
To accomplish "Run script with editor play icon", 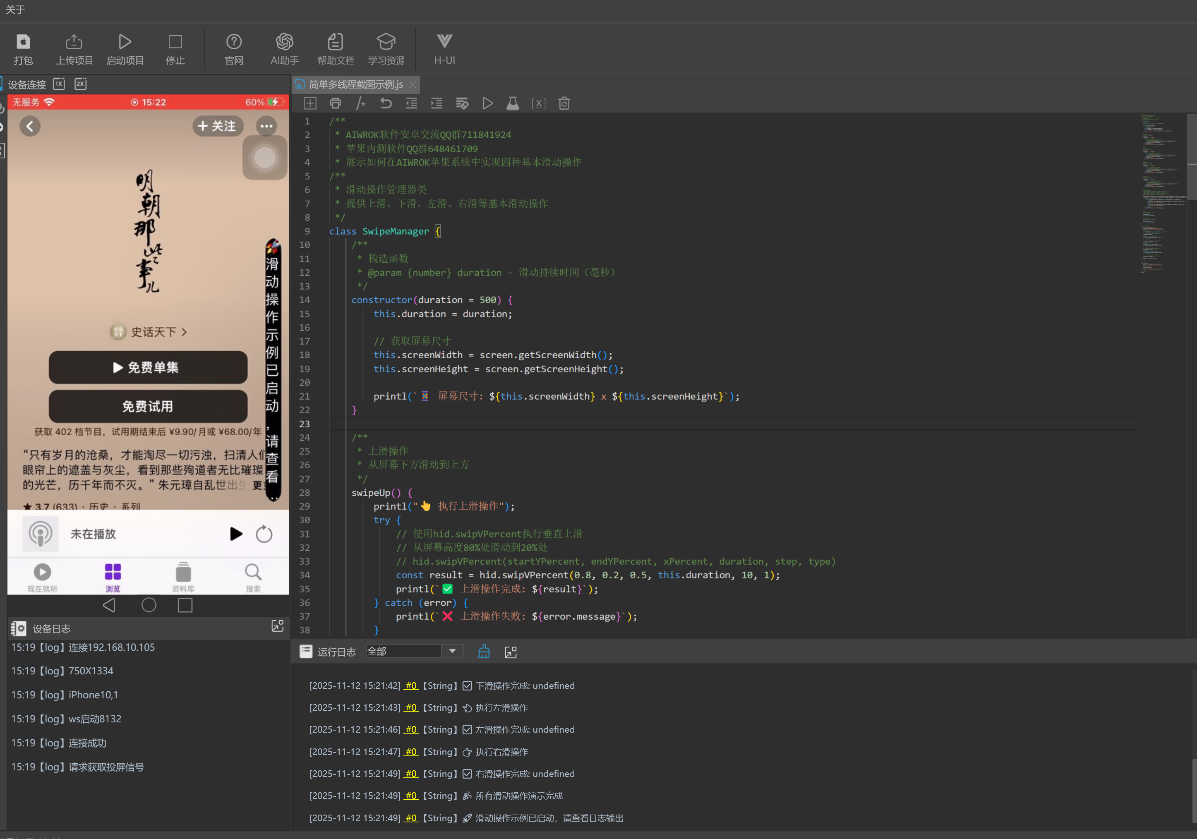I will pos(487,103).
